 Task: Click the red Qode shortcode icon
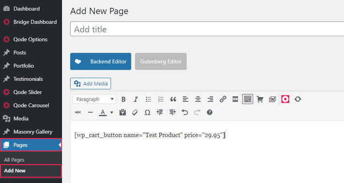pyautogui.click(x=285, y=99)
